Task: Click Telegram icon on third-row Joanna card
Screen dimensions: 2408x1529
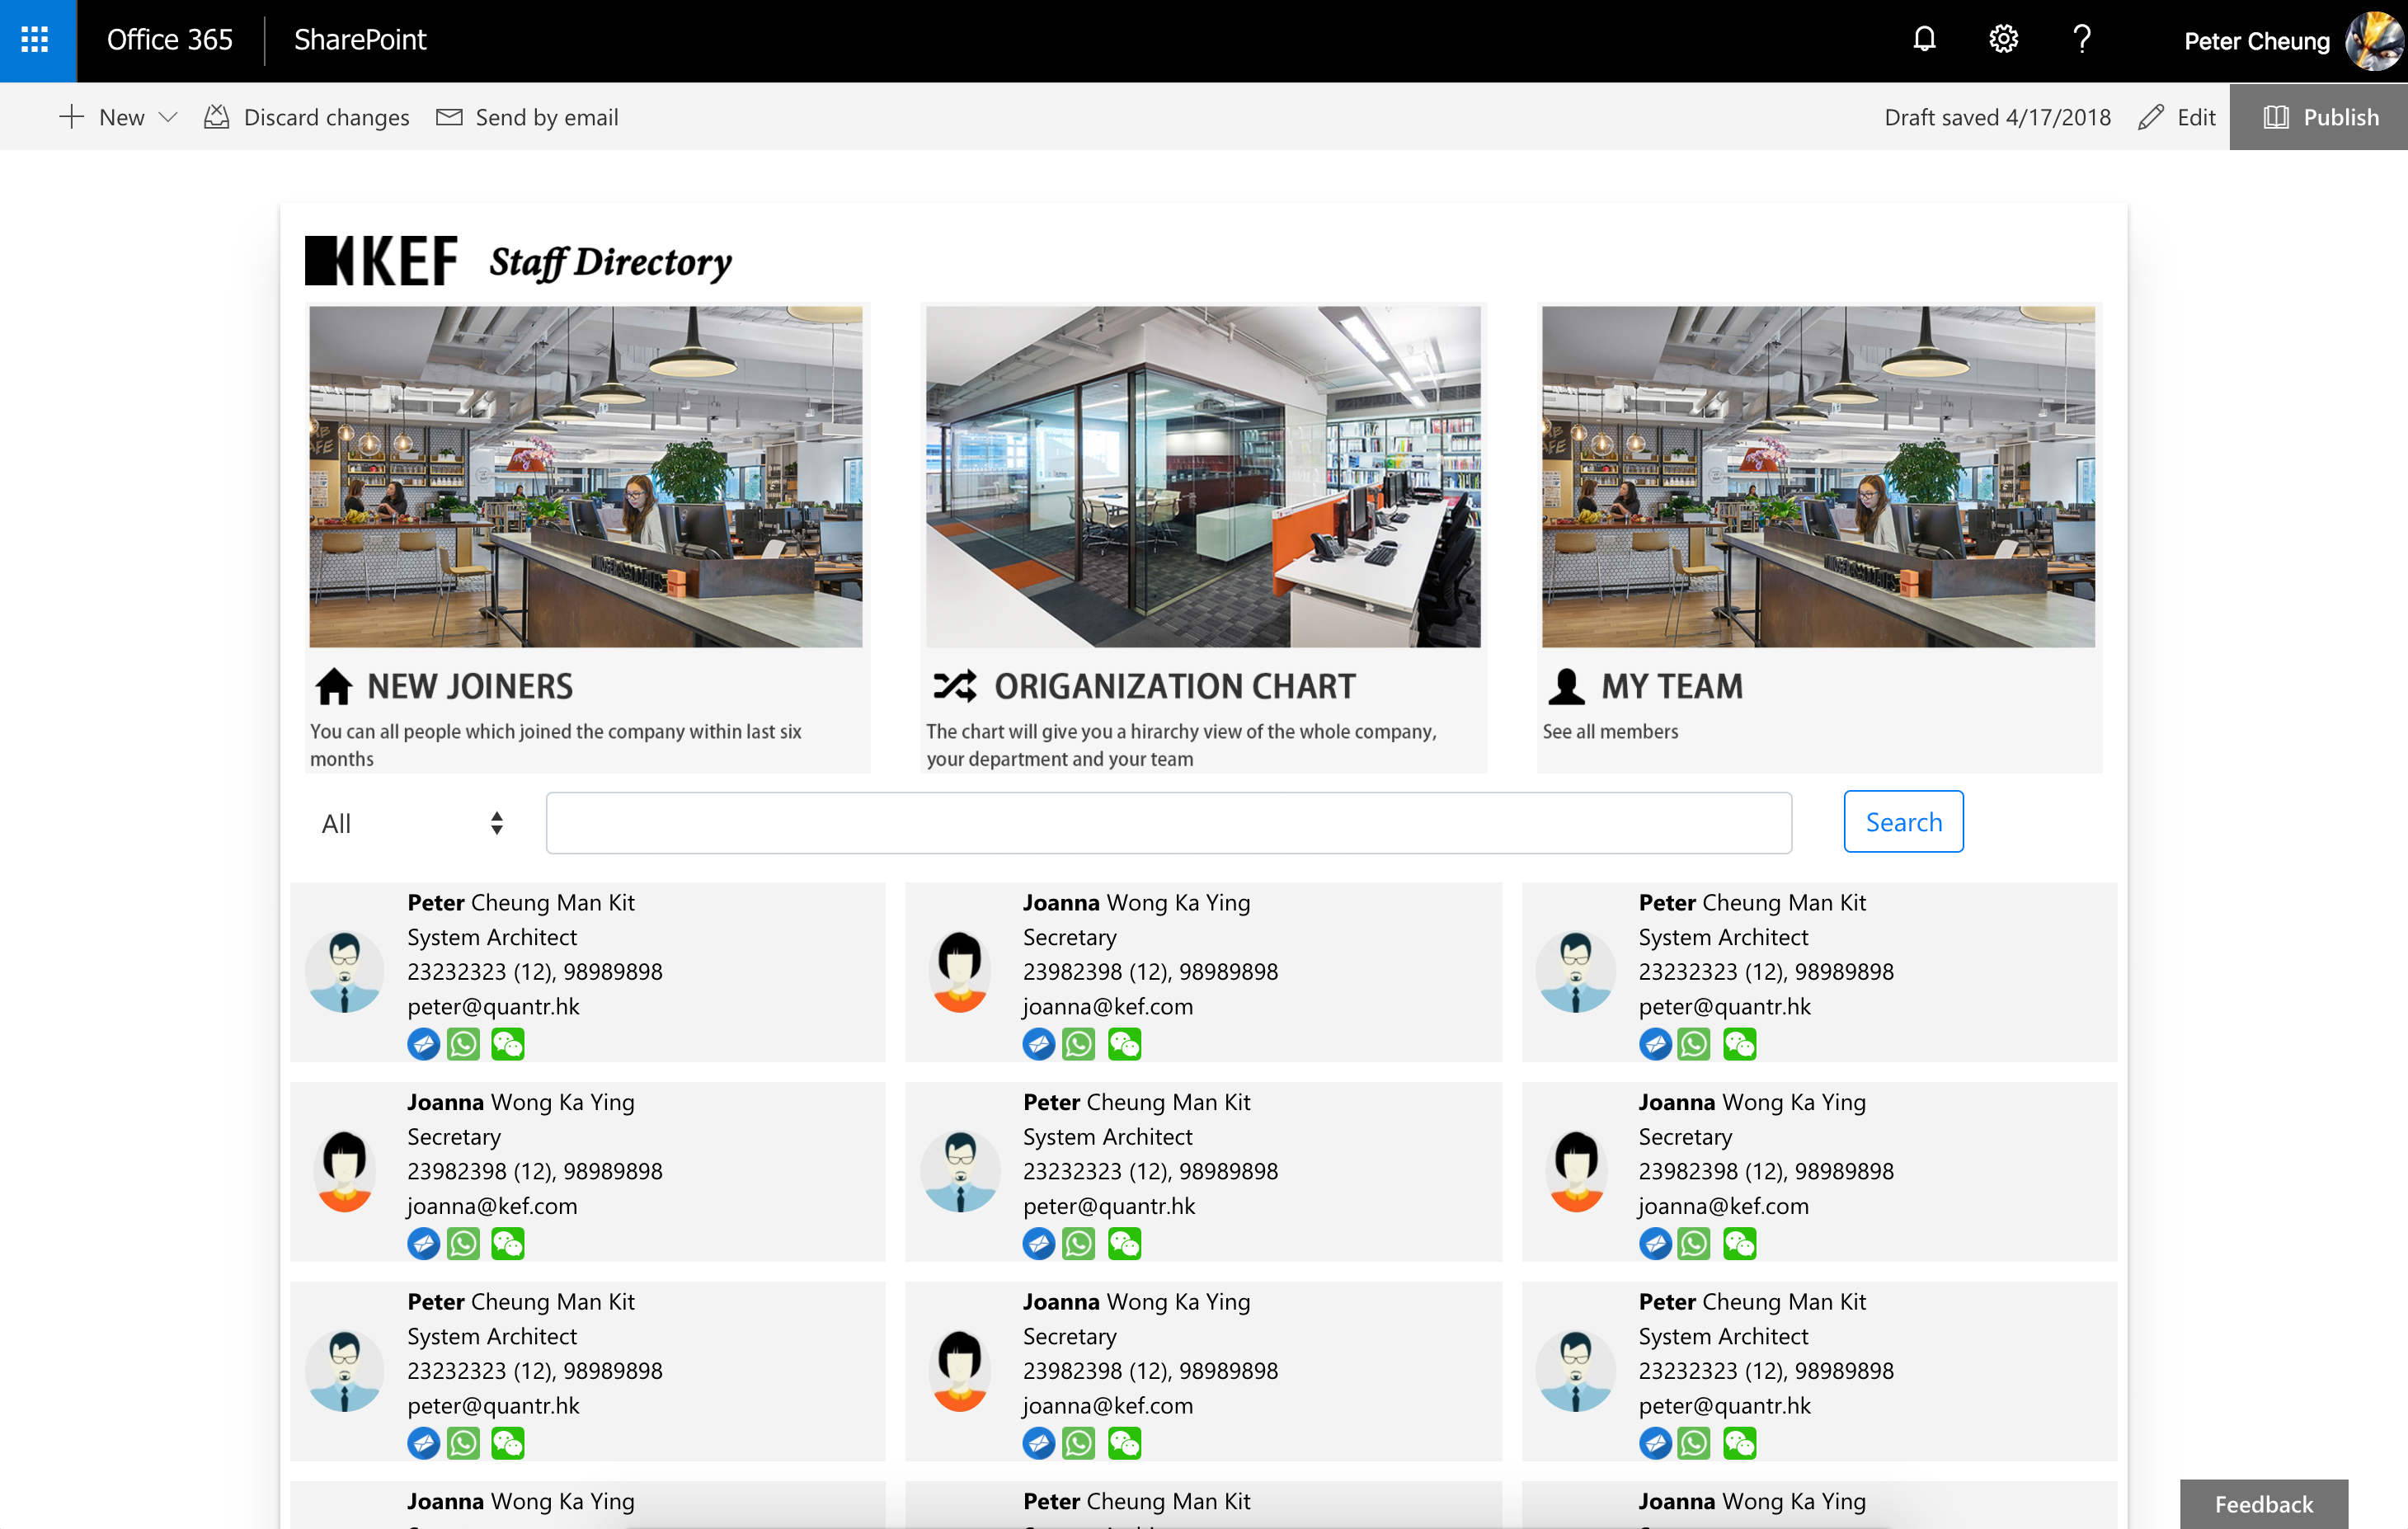Action: 1039,1444
